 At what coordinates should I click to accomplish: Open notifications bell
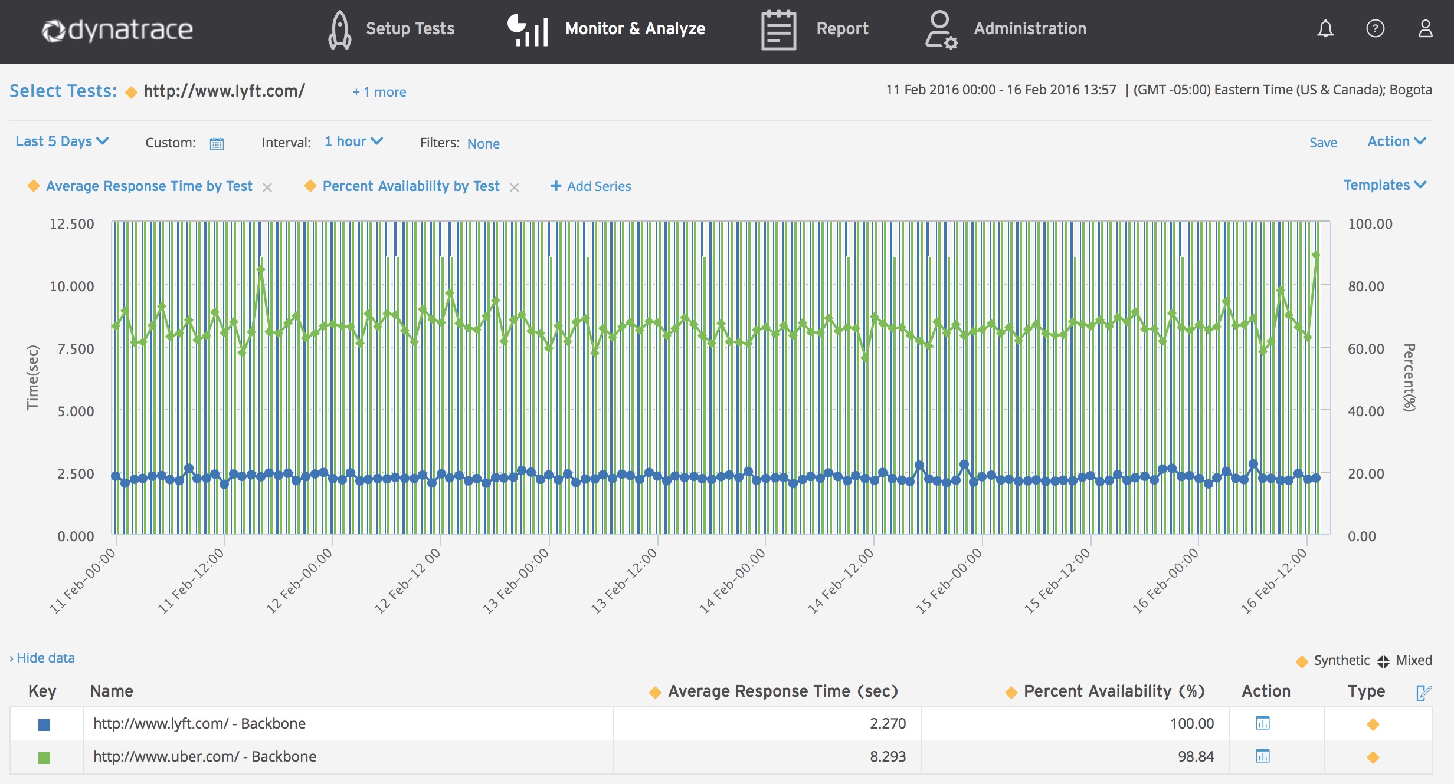click(1325, 28)
